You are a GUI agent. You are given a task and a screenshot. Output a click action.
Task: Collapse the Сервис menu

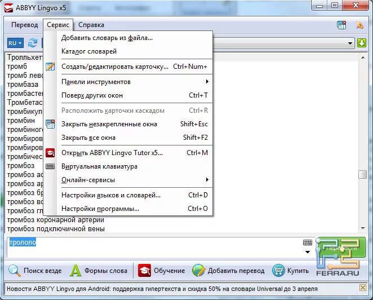click(58, 25)
